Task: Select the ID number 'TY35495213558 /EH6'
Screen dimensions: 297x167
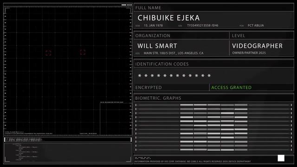Action: pyautogui.click(x=203, y=26)
